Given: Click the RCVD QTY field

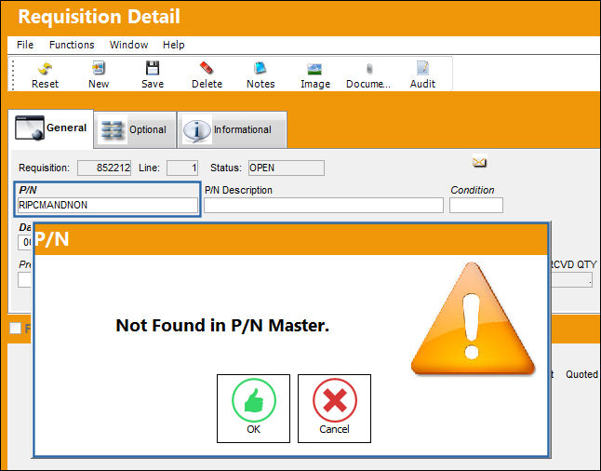Looking at the screenshot, I should pos(572,280).
